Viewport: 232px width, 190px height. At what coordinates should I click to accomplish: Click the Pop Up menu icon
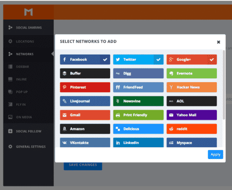(x=10, y=92)
